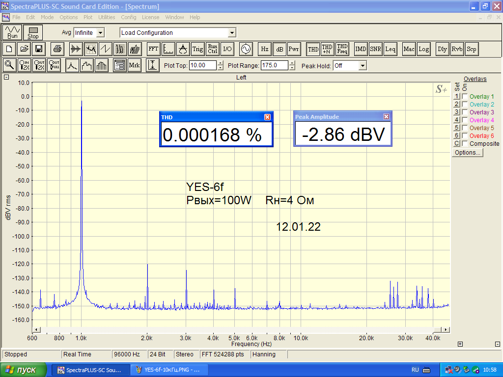This screenshot has width=503, height=377.
Task: Open the SNR measurement button
Action: (375, 49)
